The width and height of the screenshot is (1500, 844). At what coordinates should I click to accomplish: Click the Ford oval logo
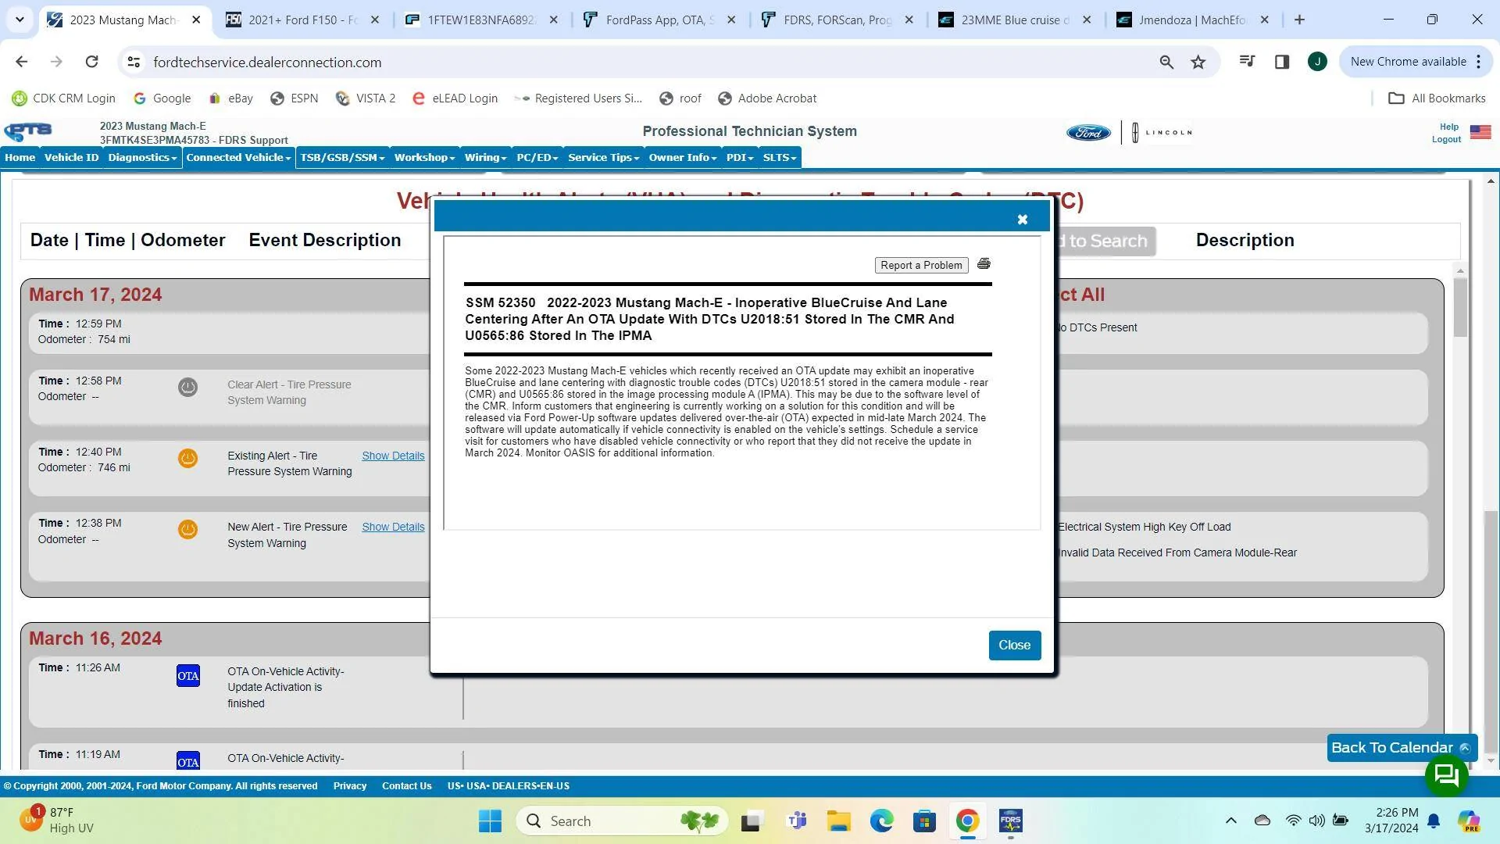coord(1088,133)
